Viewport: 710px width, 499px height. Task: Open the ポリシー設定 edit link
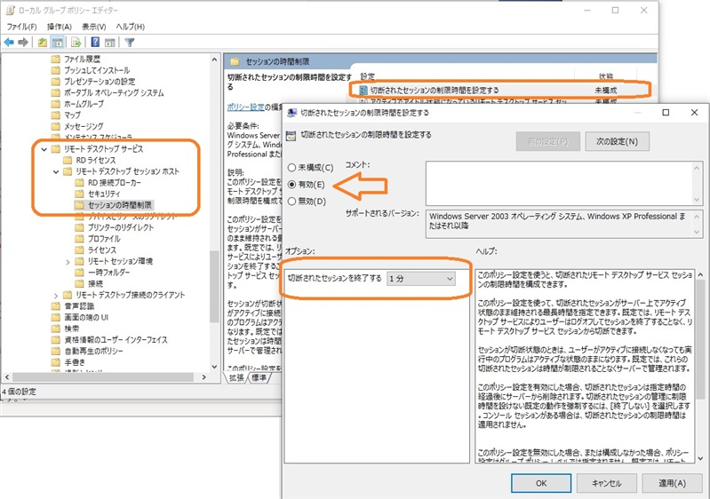click(245, 107)
